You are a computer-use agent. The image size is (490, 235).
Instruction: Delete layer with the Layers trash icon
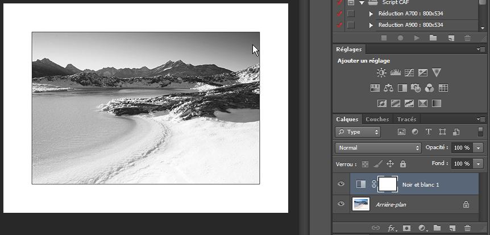click(467, 228)
